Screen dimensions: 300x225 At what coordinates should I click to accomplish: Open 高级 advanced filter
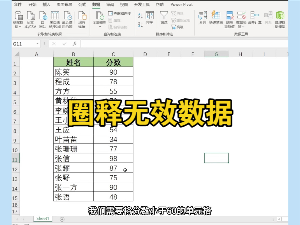click(177, 27)
